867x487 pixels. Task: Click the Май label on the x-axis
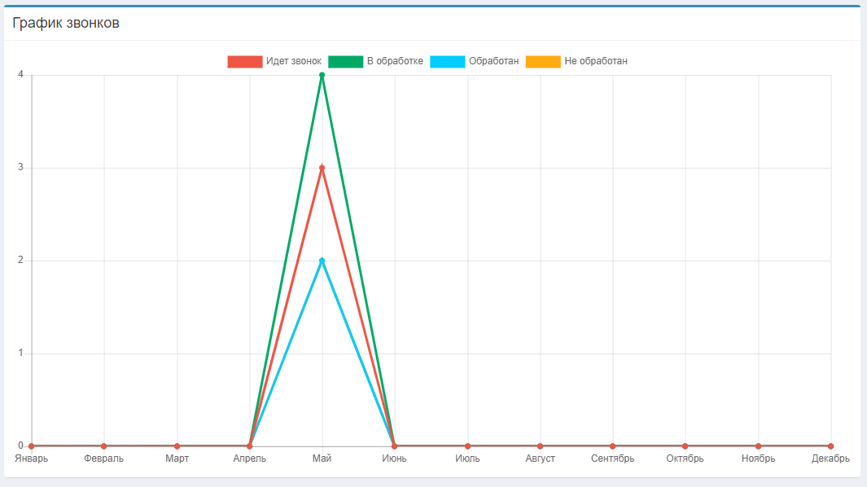(x=322, y=459)
